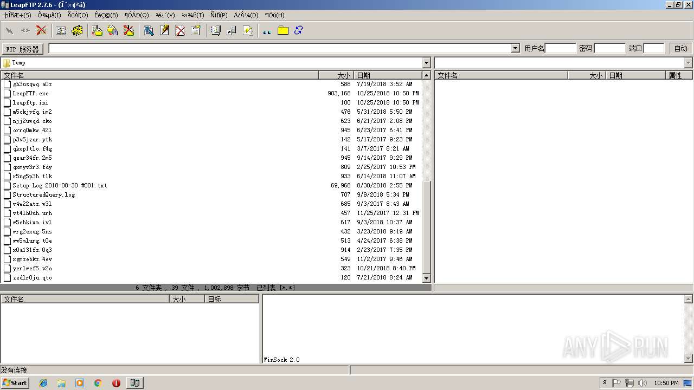Click the folder-with-documents transfer queue icon
Image resolution: width=694 pixels, height=390 pixels.
coord(113,31)
